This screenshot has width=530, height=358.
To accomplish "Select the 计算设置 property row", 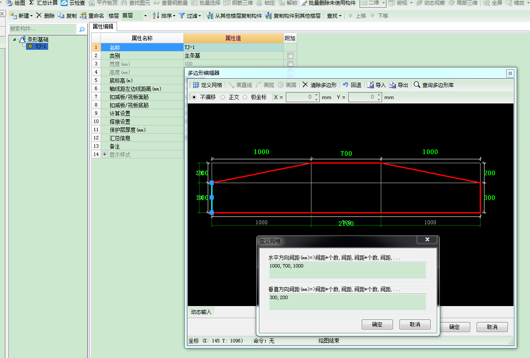I will (x=142, y=113).
